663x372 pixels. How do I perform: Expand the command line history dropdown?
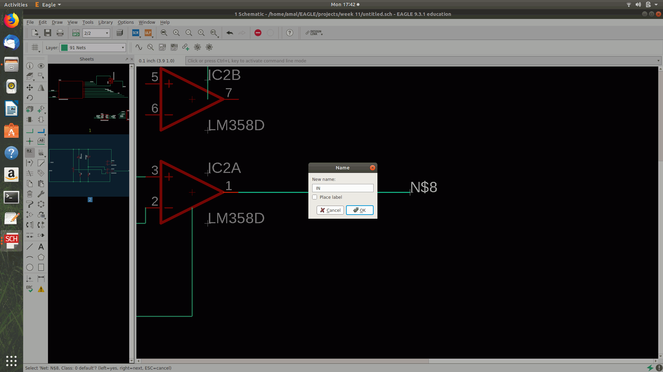pyautogui.click(x=658, y=61)
